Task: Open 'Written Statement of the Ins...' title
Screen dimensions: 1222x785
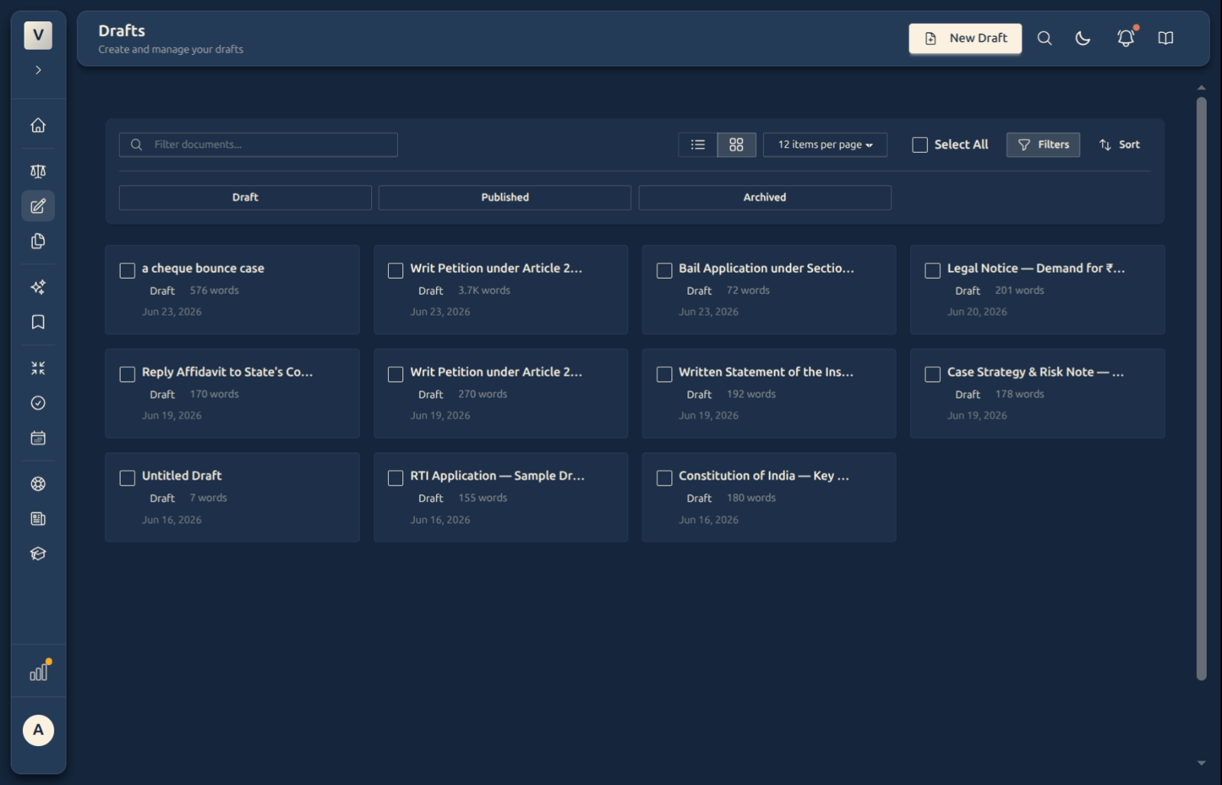Action: tap(766, 373)
